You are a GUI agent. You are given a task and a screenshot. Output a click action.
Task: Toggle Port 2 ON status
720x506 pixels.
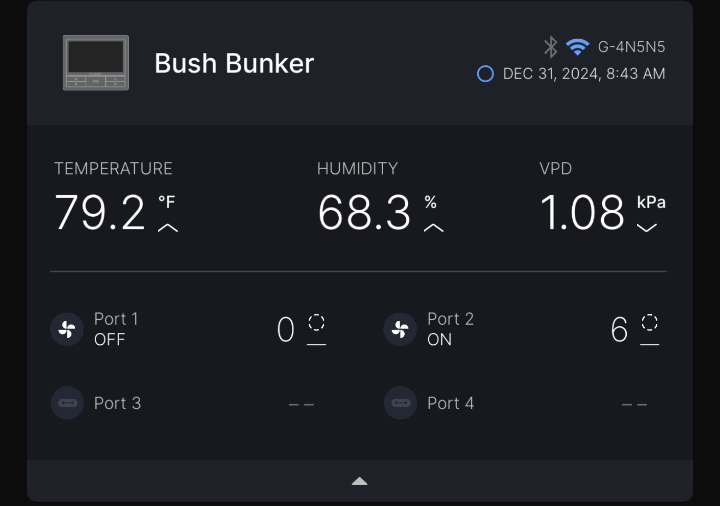[x=440, y=339]
